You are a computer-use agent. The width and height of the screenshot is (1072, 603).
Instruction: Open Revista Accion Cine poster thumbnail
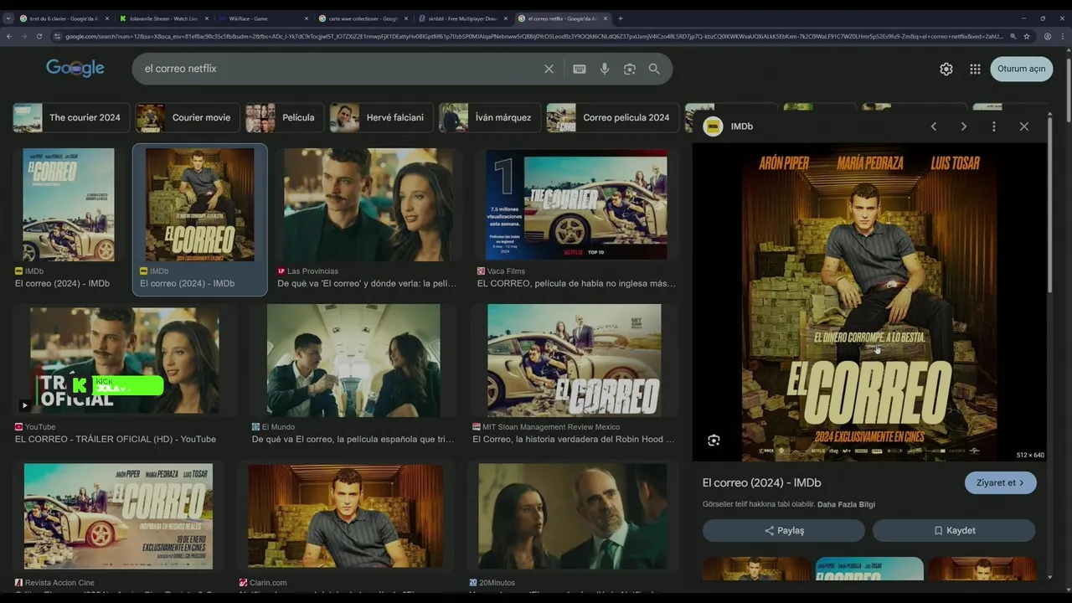coord(118,517)
